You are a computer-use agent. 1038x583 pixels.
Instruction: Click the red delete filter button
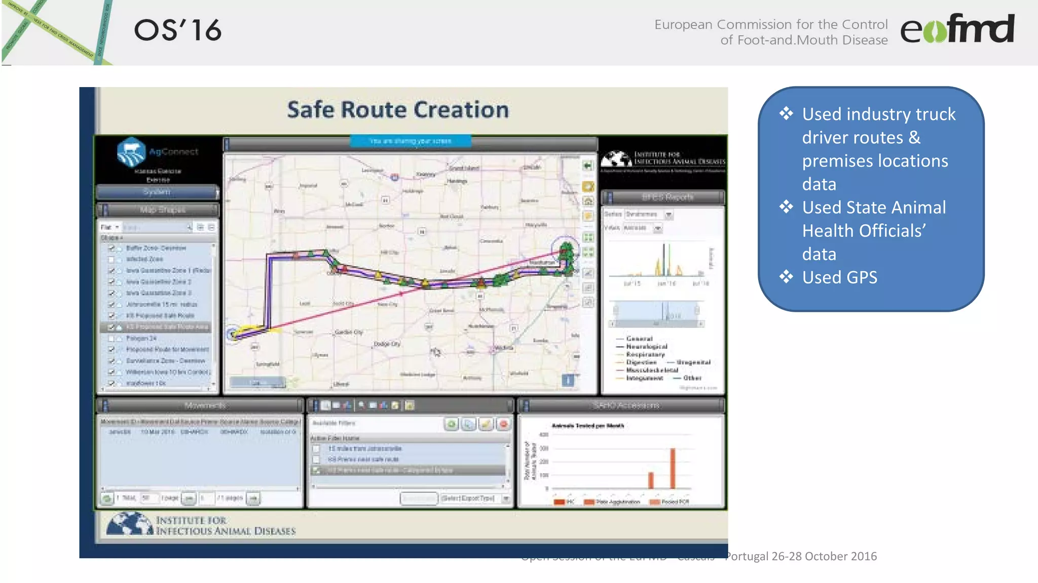pos(503,424)
